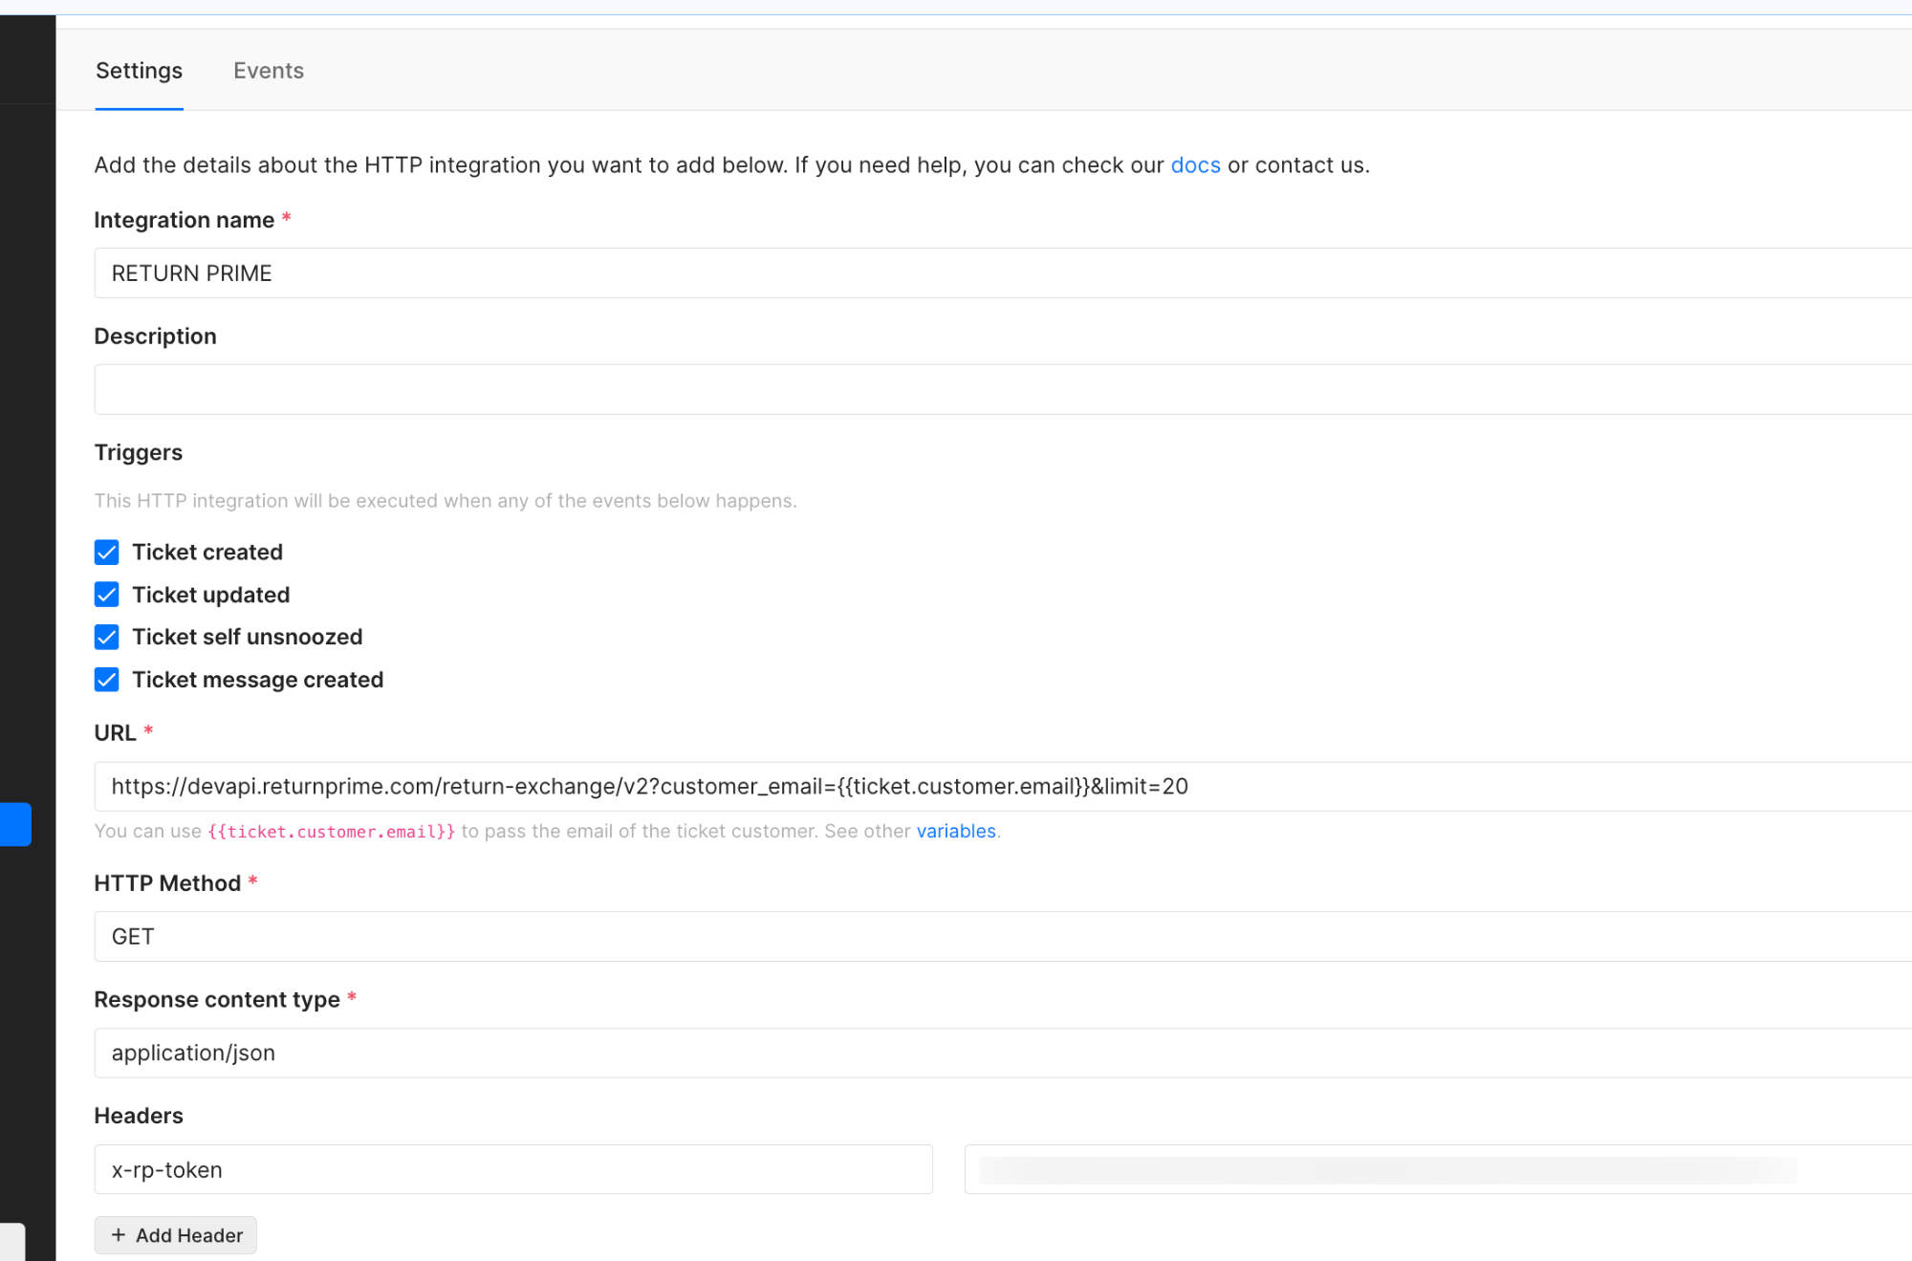Click the Integration name field
The image size is (1912, 1261).
tap(956, 273)
